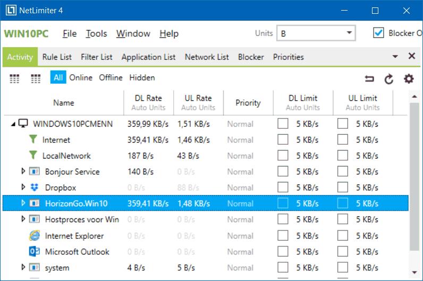Click the WINDOWS10PCMENN computer icon
The image size is (423, 281).
23,124
